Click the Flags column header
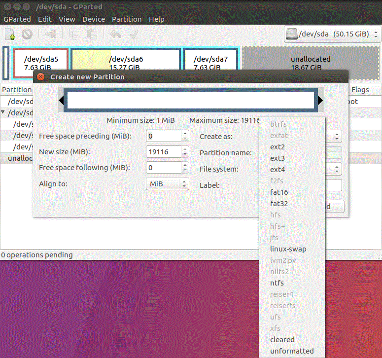382x358 pixels. pyautogui.click(x=360, y=90)
